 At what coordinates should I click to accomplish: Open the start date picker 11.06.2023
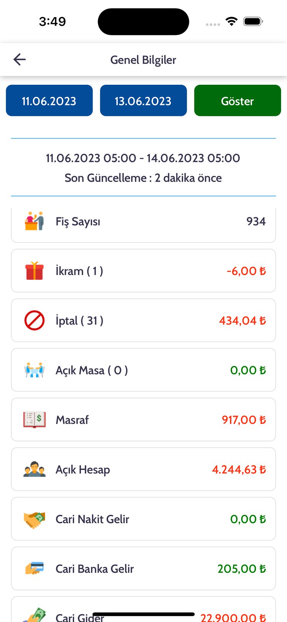(49, 101)
